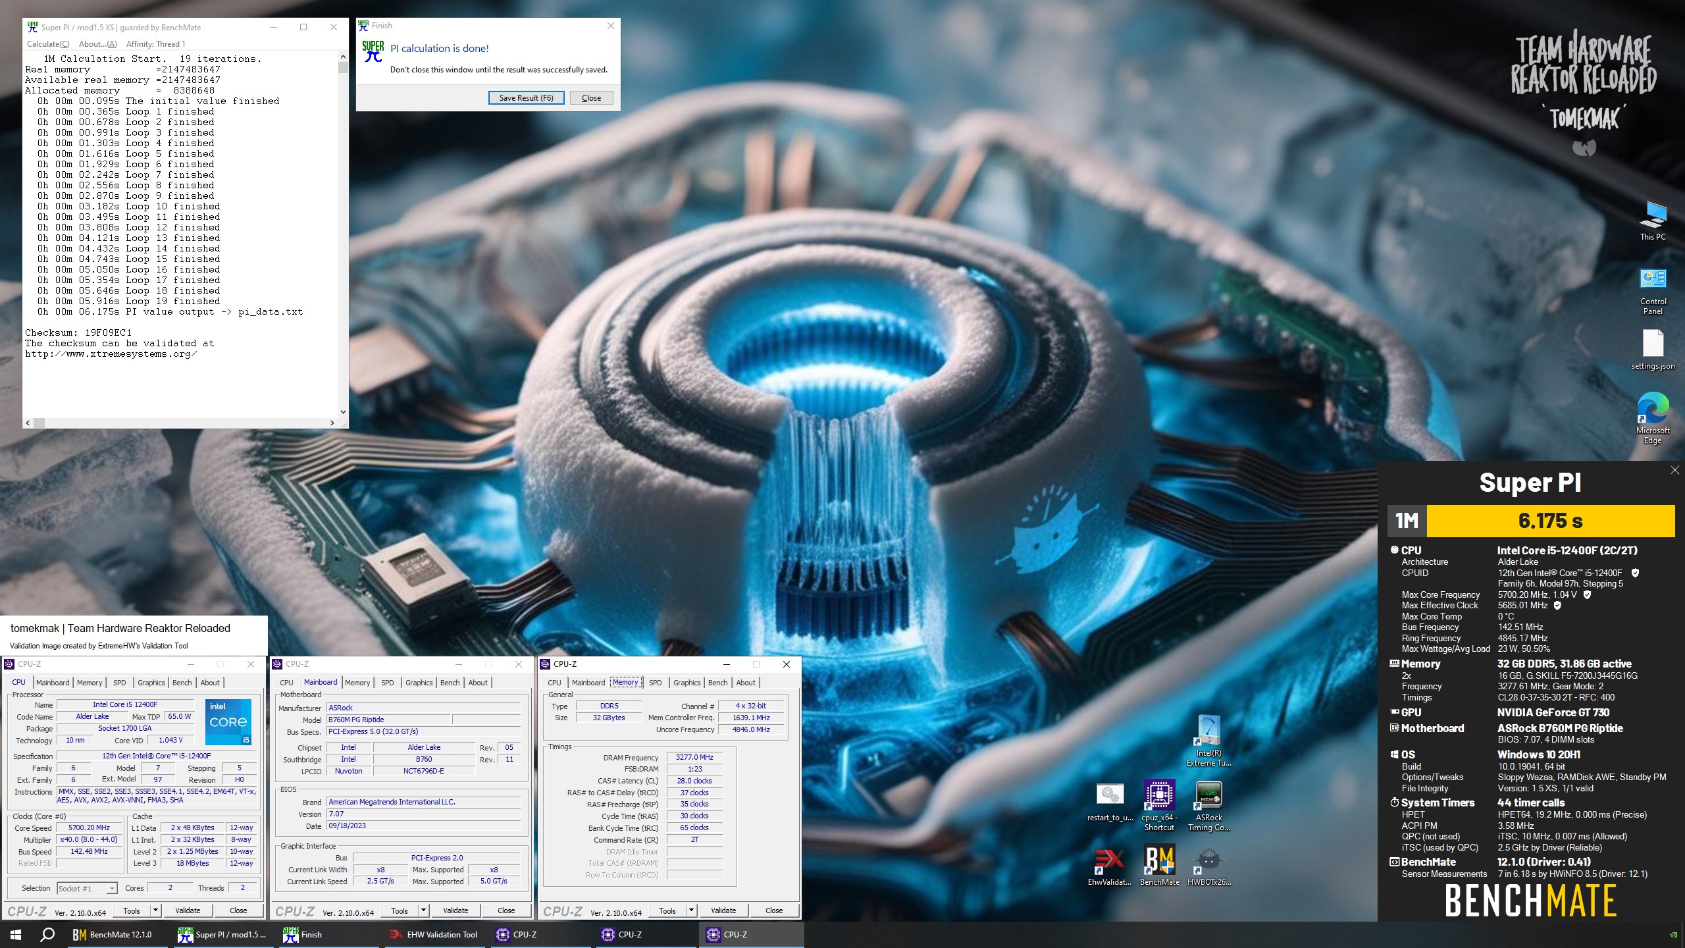Launch cpuz_x64 Shortcut icon
This screenshot has width=1685, height=948.
[x=1159, y=806]
